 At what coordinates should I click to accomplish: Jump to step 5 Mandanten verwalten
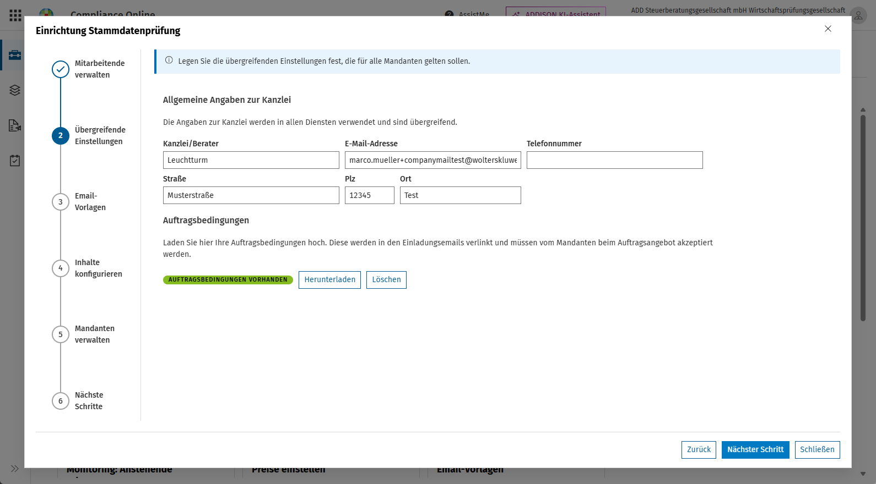[x=84, y=334]
